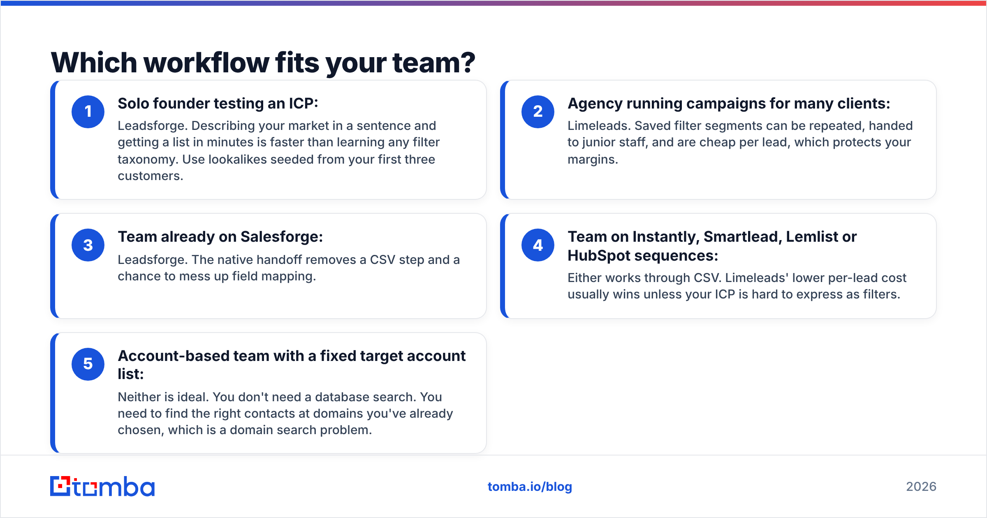987x518 pixels.
Task: Click 'Account-based team with a fixed target' title
Action: click(x=292, y=365)
